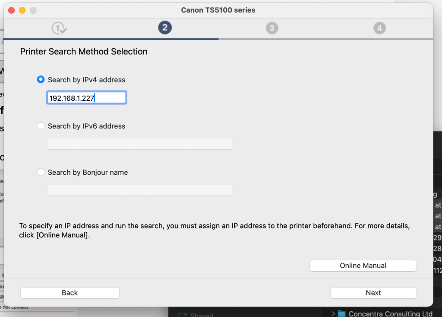This screenshot has width=442, height=317.
Task: Click the step 4 indicator
Action: [380, 28]
